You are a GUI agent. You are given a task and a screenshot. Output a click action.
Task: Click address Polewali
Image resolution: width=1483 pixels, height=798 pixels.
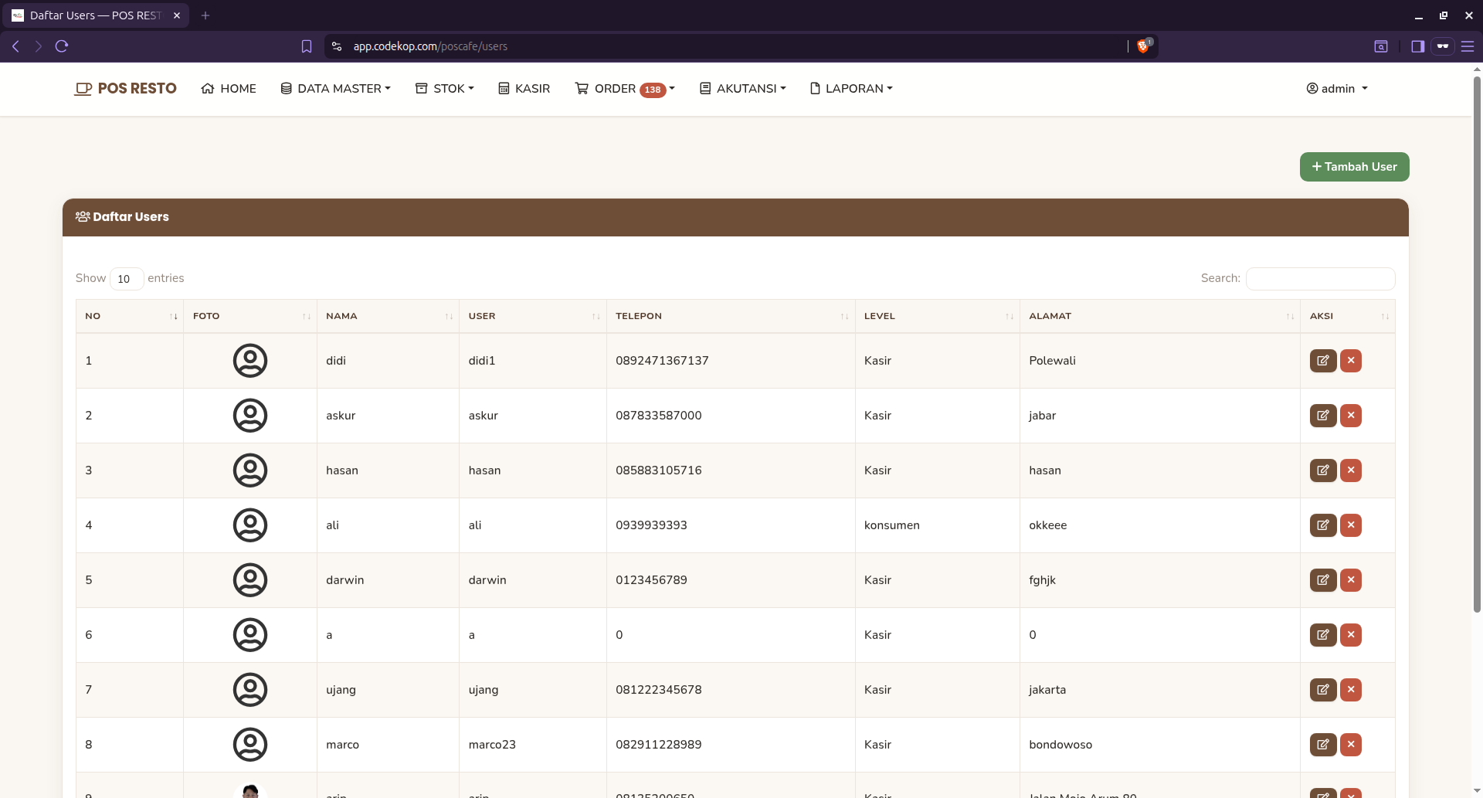coord(1052,361)
